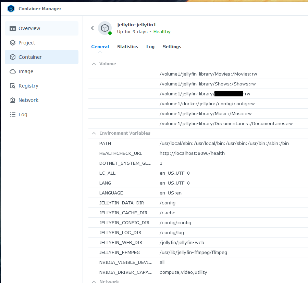Viewport: 308px width, 283px height.
Task: Switch to the Statistics tab
Action: [127, 47]
